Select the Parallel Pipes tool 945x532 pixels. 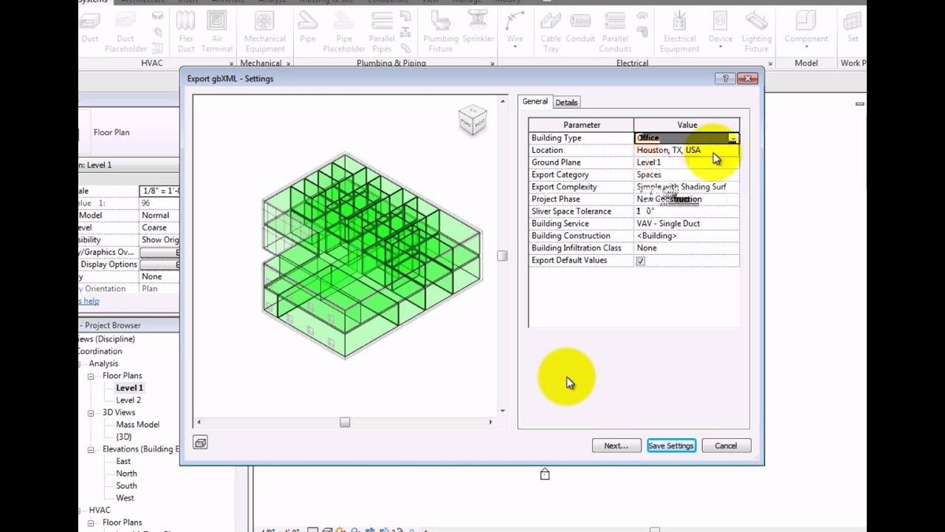point(382,33)
